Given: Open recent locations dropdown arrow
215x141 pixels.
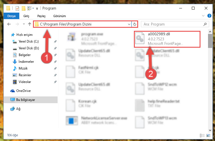Looking at the screenshot, I should click(24, 24).
